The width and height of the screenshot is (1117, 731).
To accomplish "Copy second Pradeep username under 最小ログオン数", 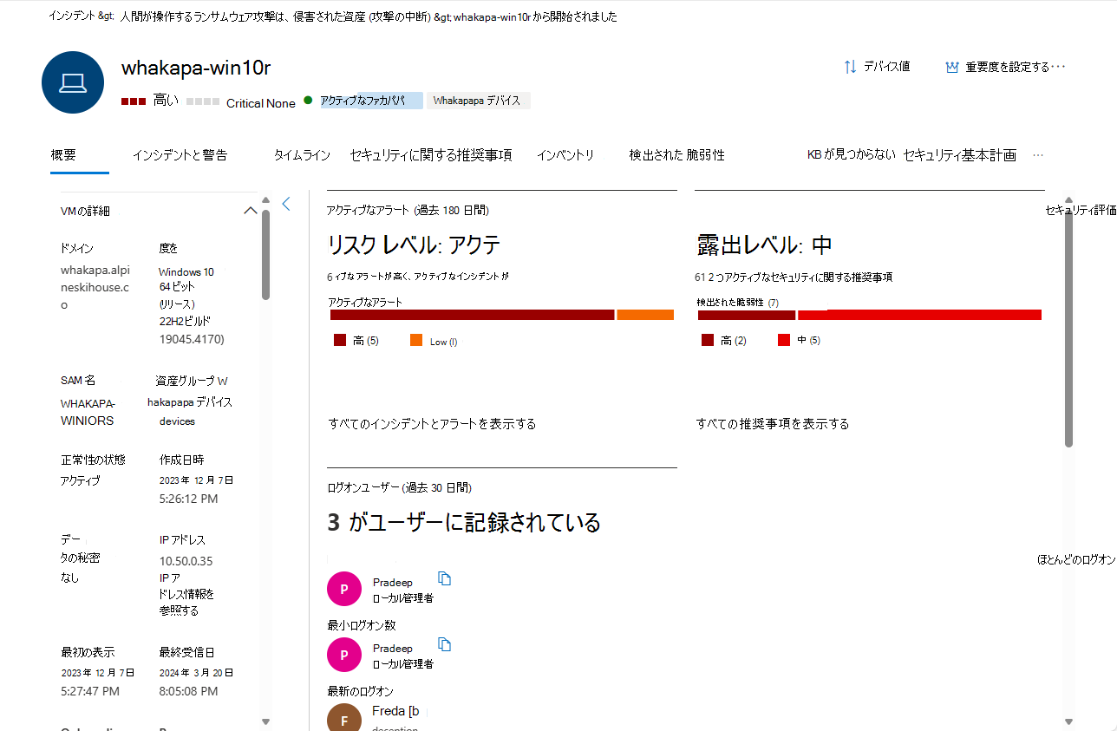I will [445, 644].
